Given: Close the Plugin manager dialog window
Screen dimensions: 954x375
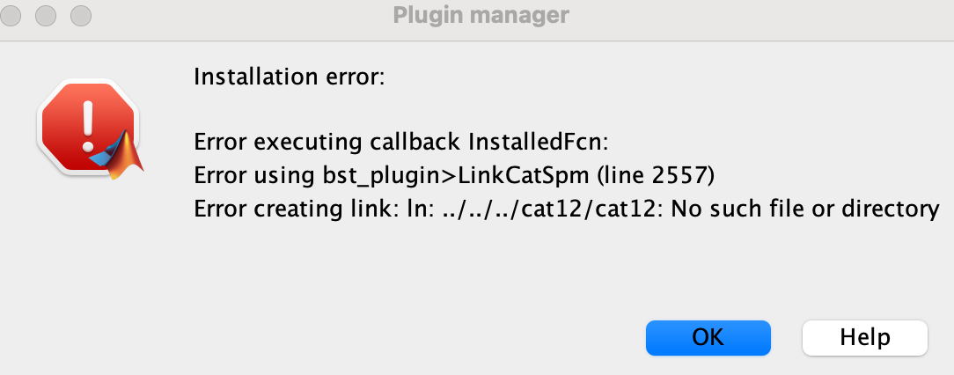Looking at the screenshot, I should [11, 16].
